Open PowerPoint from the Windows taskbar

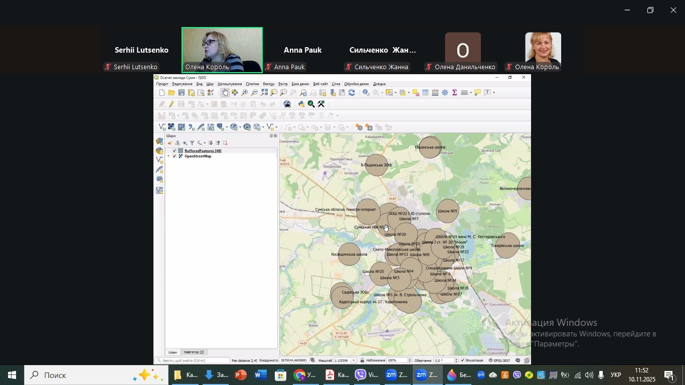241,375
